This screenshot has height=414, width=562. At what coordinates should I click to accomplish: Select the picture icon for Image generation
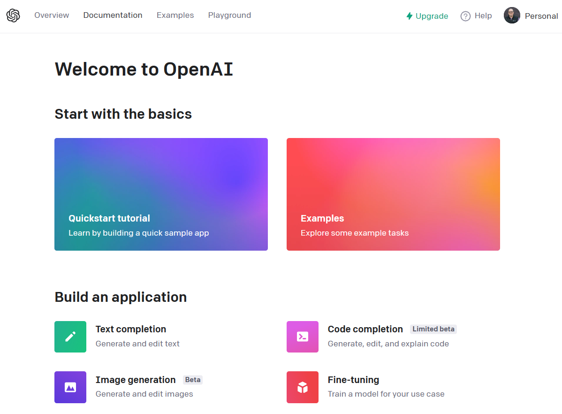coord(70,387)
